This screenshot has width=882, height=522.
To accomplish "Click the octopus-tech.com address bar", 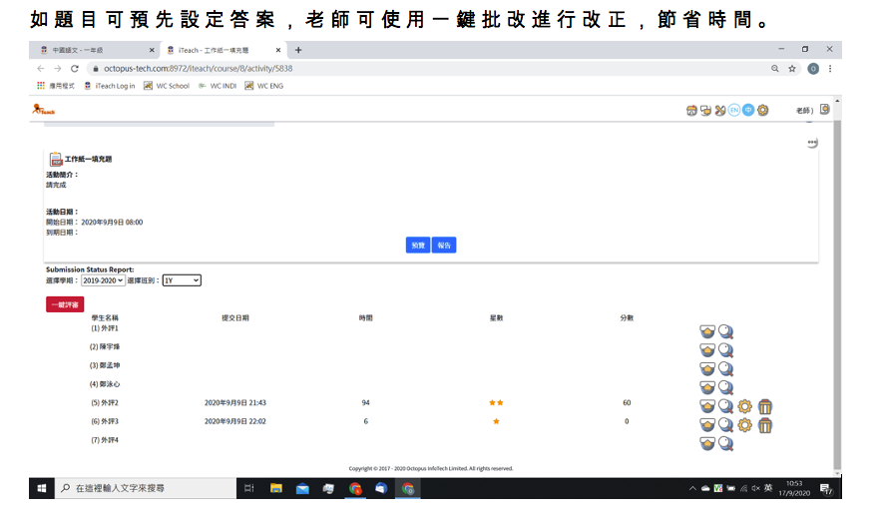I will click(x=427, y=69).
